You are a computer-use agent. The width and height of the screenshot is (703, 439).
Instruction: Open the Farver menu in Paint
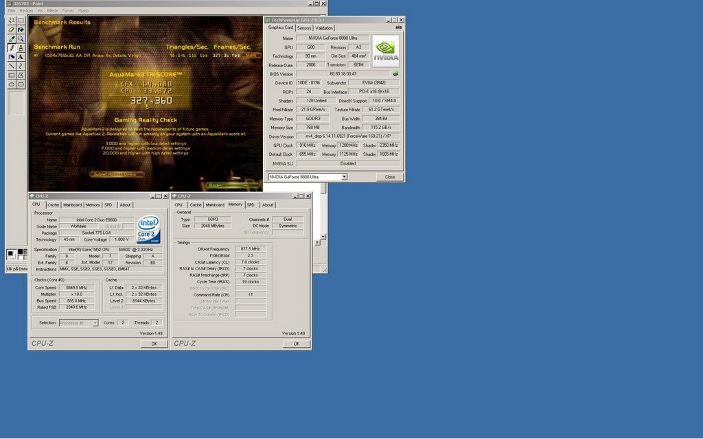click(68, 10)
